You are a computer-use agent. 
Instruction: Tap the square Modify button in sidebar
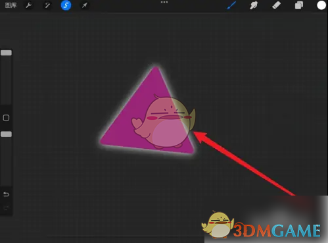pyautogui.click(x=6, y=118)
